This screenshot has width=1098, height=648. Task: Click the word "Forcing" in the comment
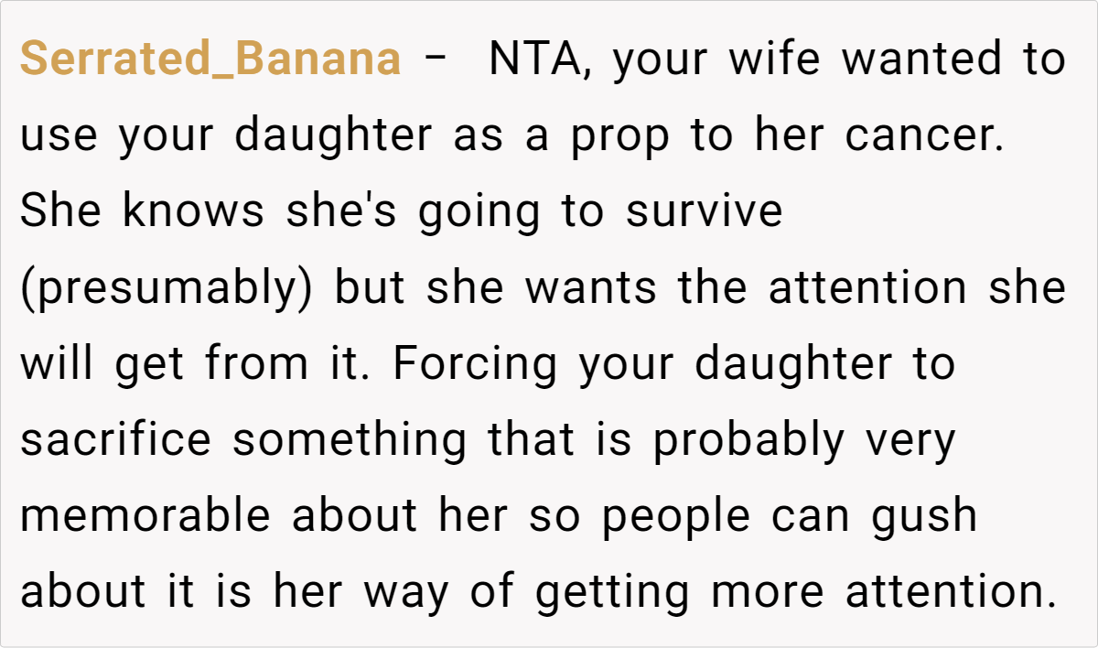coord(475,363)
